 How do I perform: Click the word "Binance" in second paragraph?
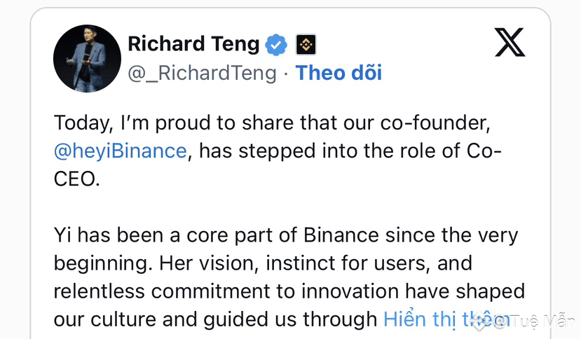click(x=342, y=235)
